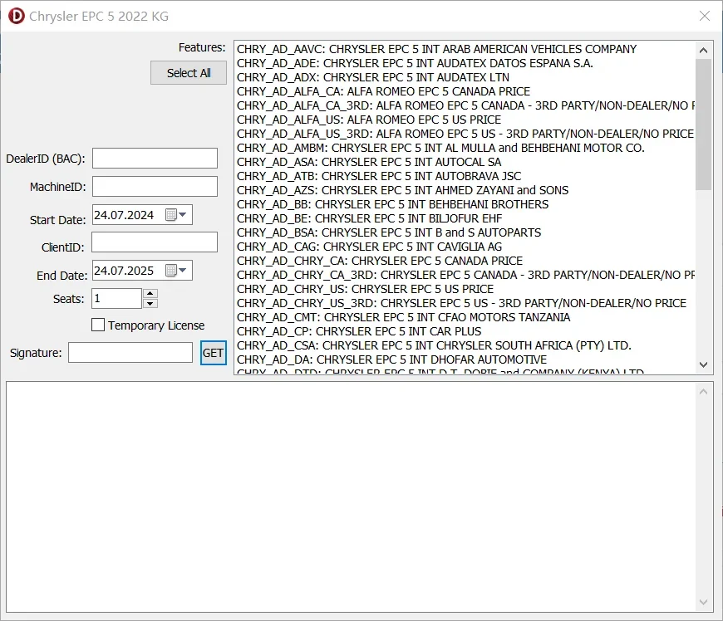Click the Seats value field

pos(116,299)
